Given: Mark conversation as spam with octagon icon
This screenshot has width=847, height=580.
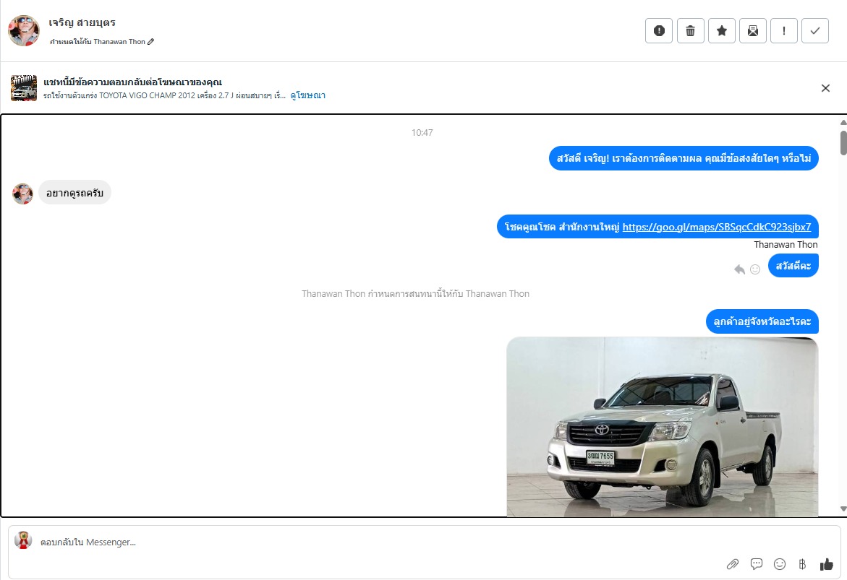Looking at the screenshot, I should click(658, 31).
